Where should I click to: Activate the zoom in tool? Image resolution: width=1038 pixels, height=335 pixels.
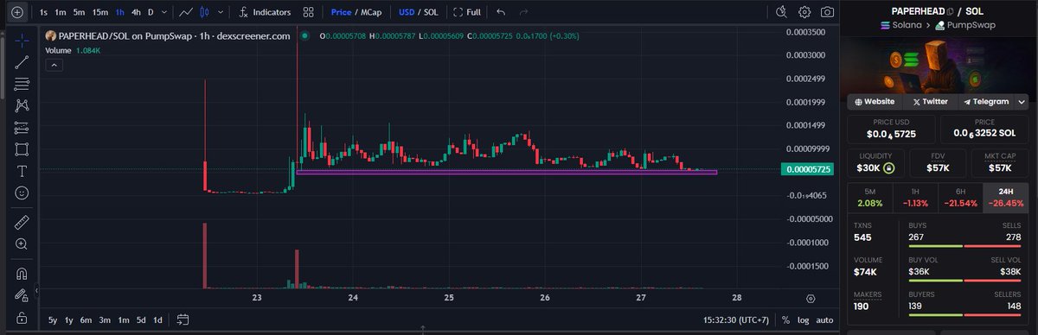(x=22, y=244)
